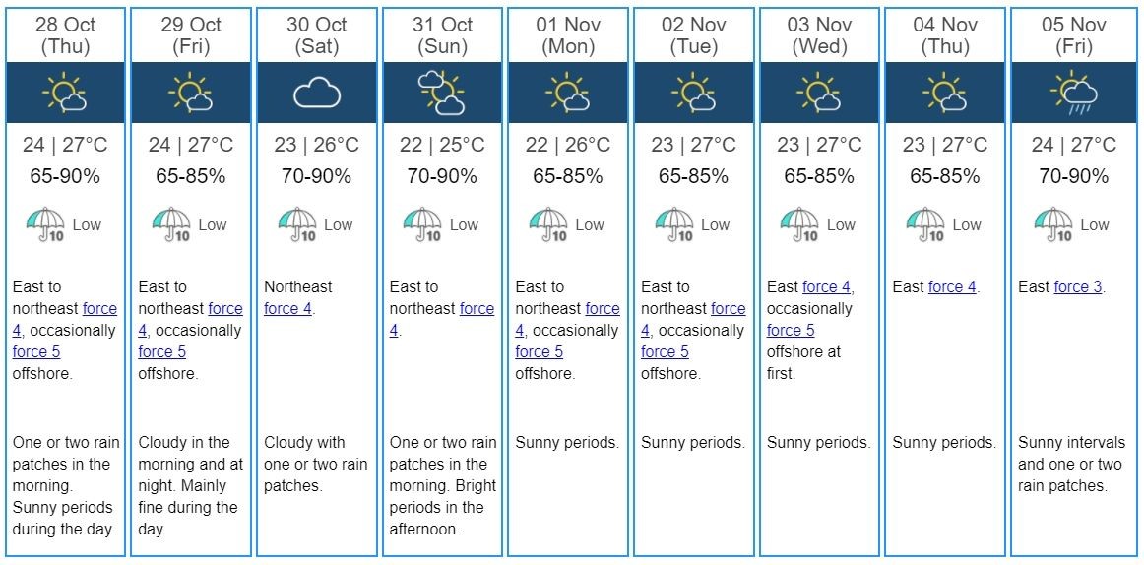Image resolution: width=1144 pixels, height=565 pixels.
Task: Select the 02 Nov (Tue) date header
Action: (x=693, y=35)
